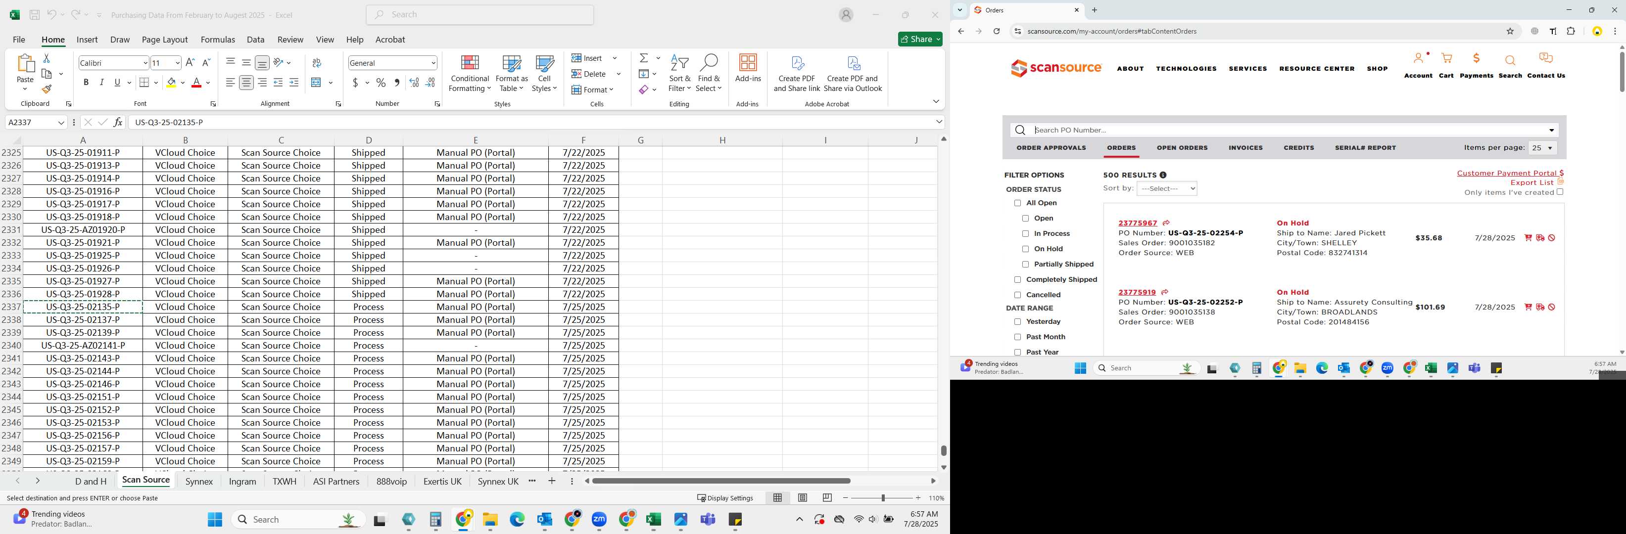This screenshot has width=1626, height=534.
Task: Switch to the Synnex sheet tab
Action: (x=199, y=482)
